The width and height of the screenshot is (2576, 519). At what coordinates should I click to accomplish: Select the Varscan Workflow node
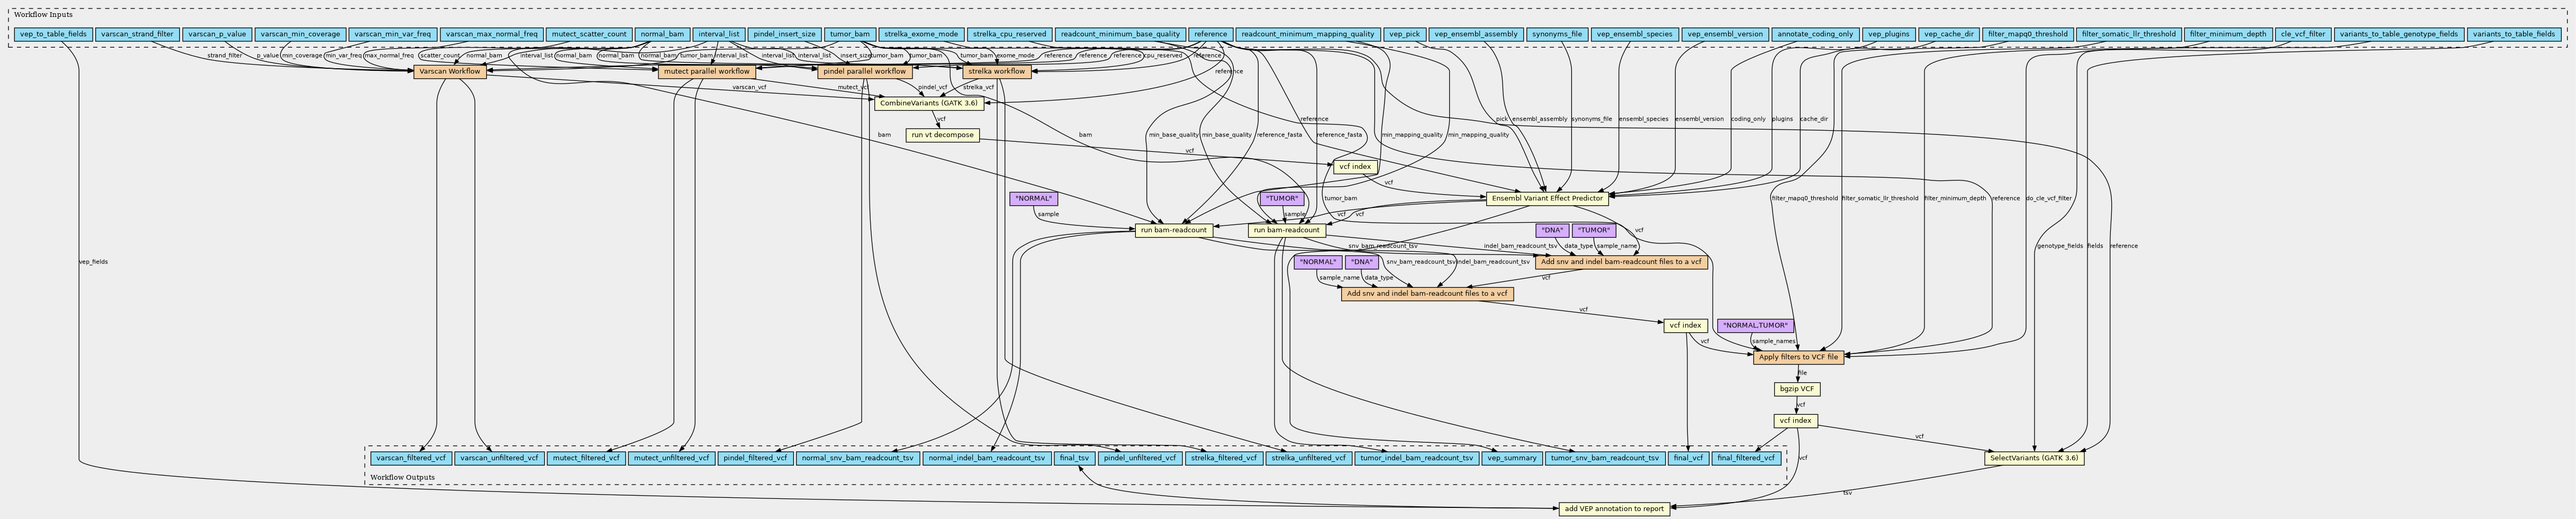pyautogui.click(x=450, y=71)
